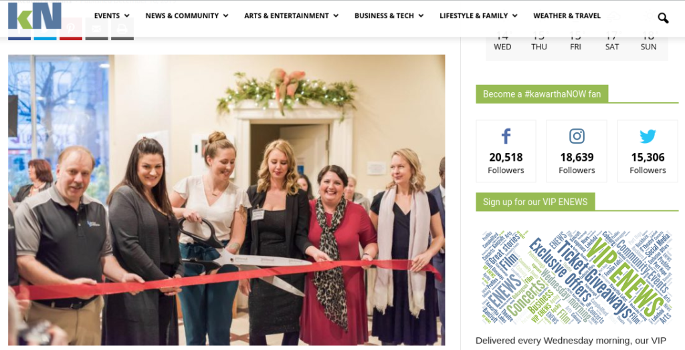Share via Pinterest icon button

[x=71, y=29]
